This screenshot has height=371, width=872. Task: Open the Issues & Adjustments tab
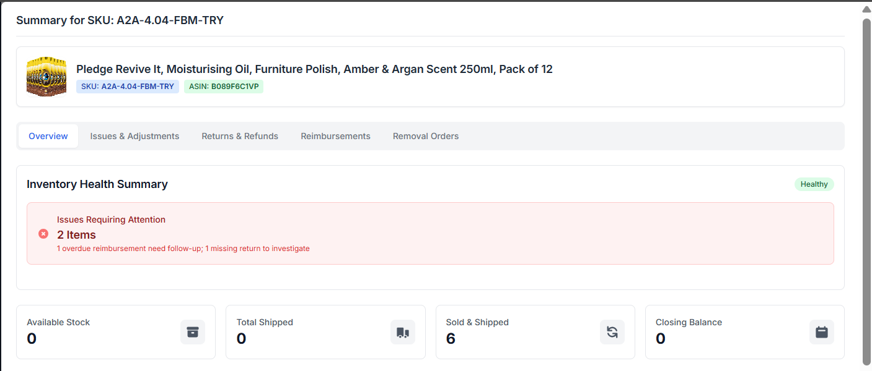[x=134, y=136]
